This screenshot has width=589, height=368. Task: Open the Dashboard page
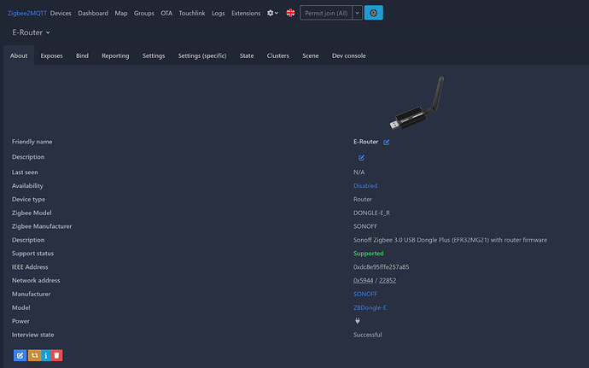point(93,13)
